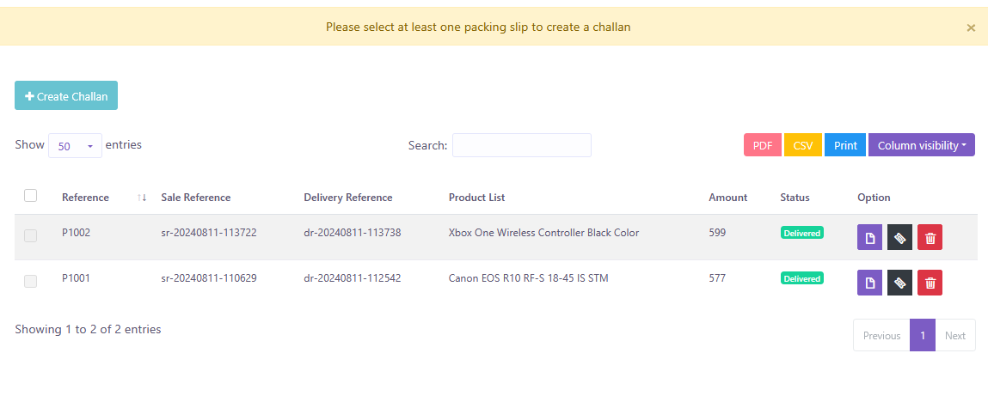This screenshot has width=988, height=396.
Task: Focus the Search input field
Action: coord(522,145)
